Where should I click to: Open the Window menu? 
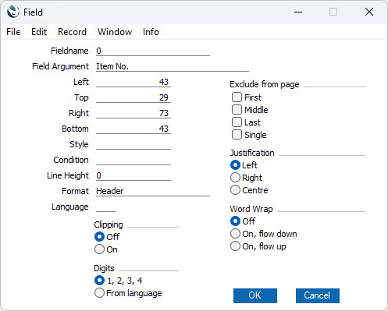click(115, 32)
